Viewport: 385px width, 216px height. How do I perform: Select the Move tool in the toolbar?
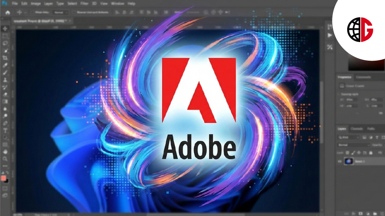pos(5,29)
